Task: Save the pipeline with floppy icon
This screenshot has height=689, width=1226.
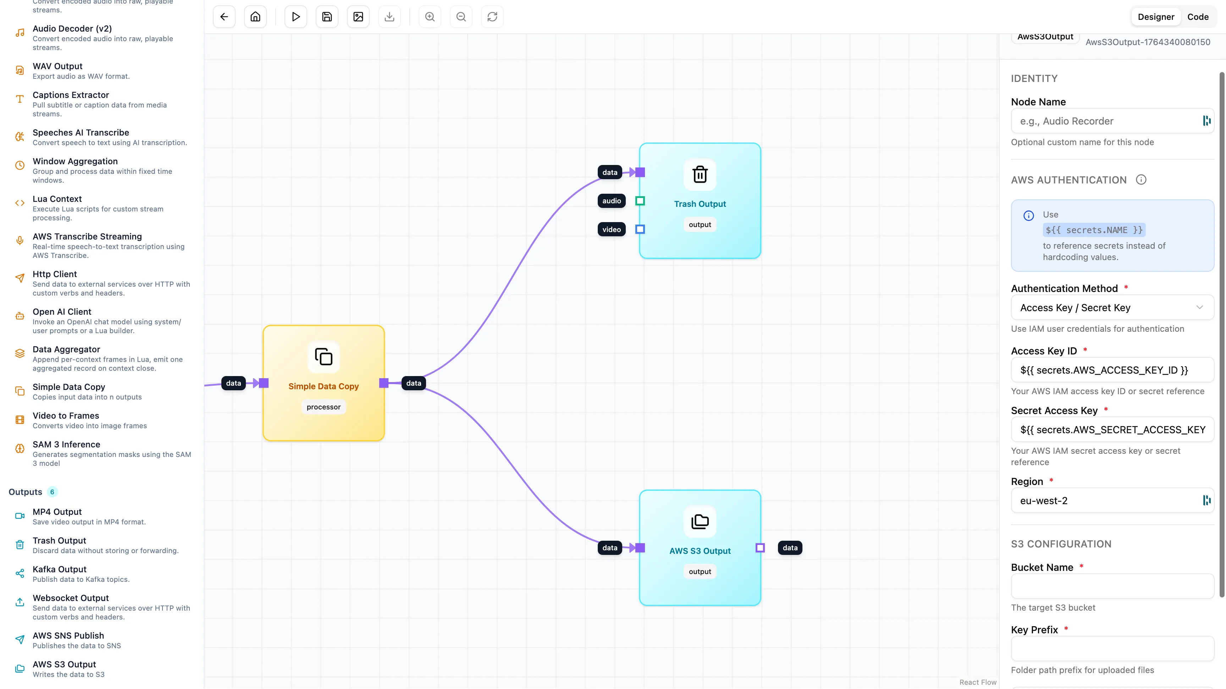Action: click(327, 17)
